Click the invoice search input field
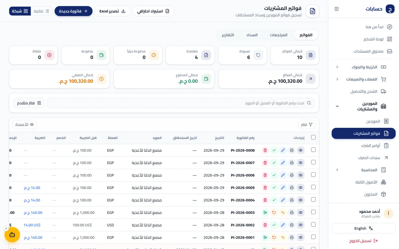The height and width of the screenshot is (249, 399). pos(181,103)
